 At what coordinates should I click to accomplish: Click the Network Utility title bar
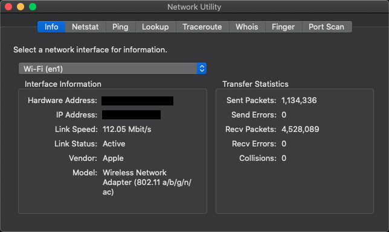coord(194,7)
